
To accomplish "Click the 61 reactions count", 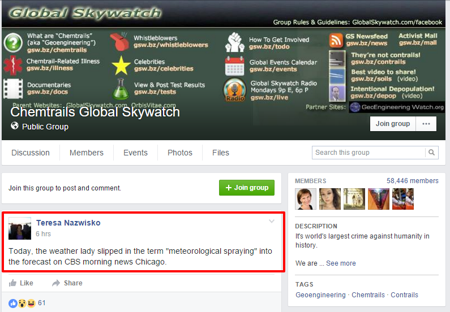I will click(42, 303).
